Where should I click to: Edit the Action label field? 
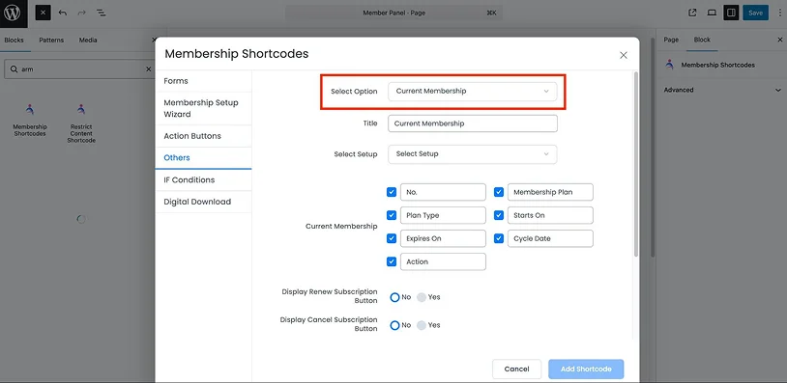443,261
